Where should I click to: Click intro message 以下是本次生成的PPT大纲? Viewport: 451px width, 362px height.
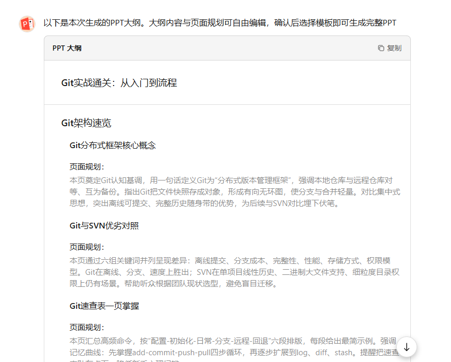pyautogui.click(x=220, y=23)
